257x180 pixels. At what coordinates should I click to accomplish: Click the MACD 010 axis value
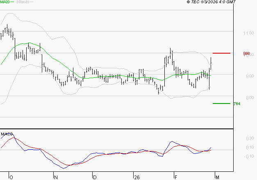click(250, 147)
